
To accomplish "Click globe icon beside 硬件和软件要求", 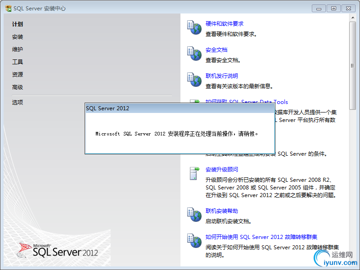I will pos(194,27).
